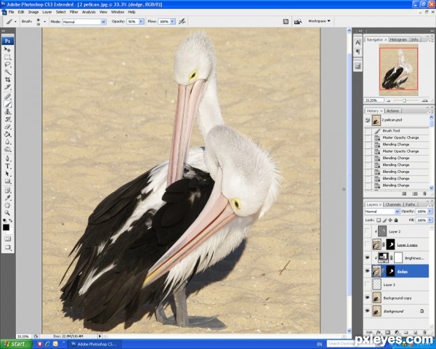Hide the Background layer
Image resolution: width=436 pixels, height=349 pixels.
tap(368, 311)
